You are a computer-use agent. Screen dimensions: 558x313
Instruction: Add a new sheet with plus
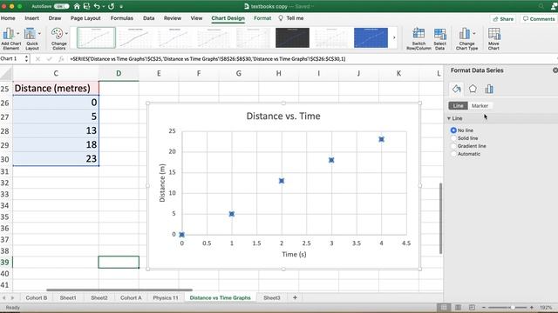point(295,297)
